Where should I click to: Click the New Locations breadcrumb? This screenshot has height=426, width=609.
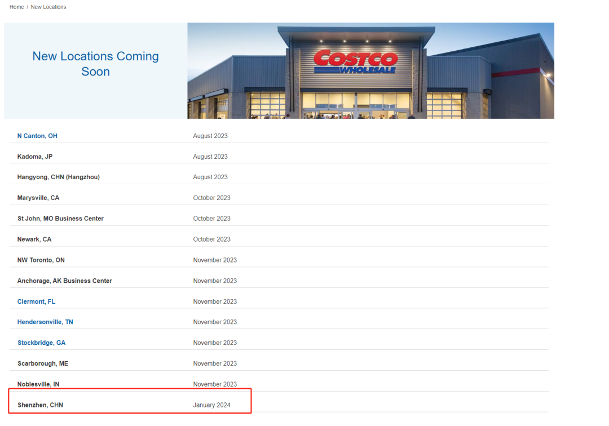48,7
